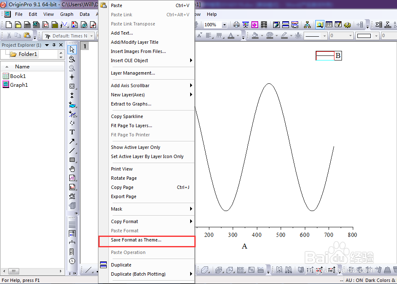Screen dimensions: 397x284
Task: Click the graph legend B box
Action: coord(329,56)
